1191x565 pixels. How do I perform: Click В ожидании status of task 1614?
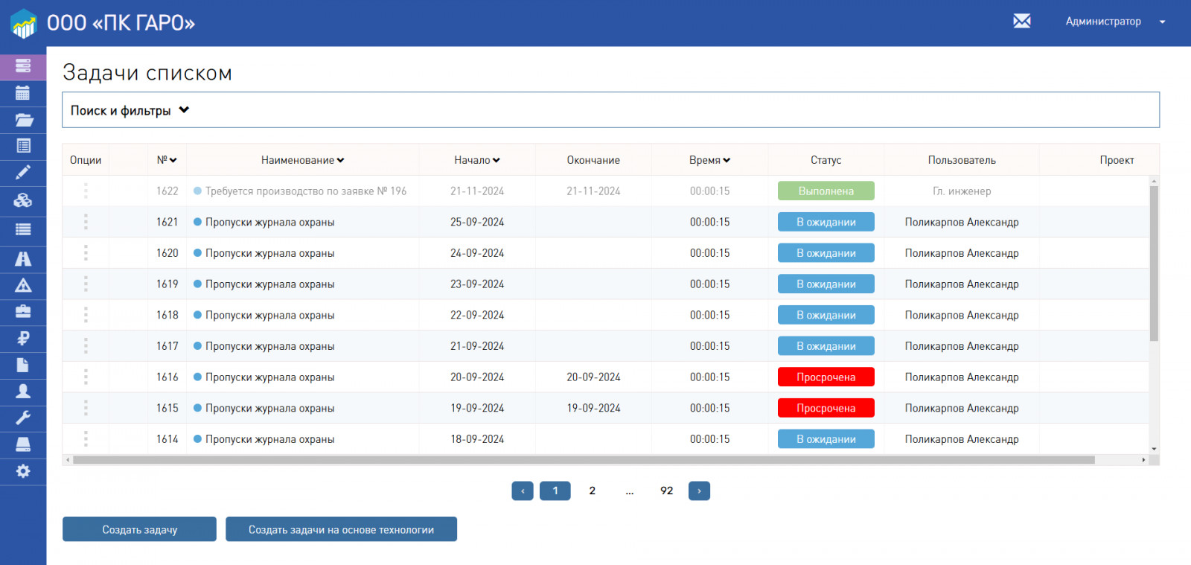[826, 439]
